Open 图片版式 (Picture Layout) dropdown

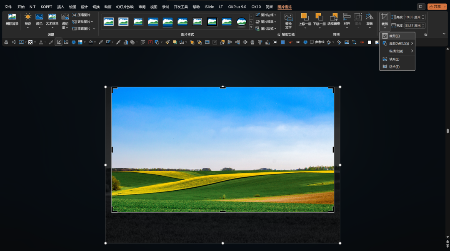266,29
